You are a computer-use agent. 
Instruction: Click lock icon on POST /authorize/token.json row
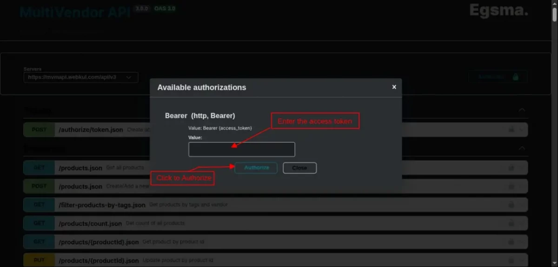pyautogui.click(x=511, y=130)
